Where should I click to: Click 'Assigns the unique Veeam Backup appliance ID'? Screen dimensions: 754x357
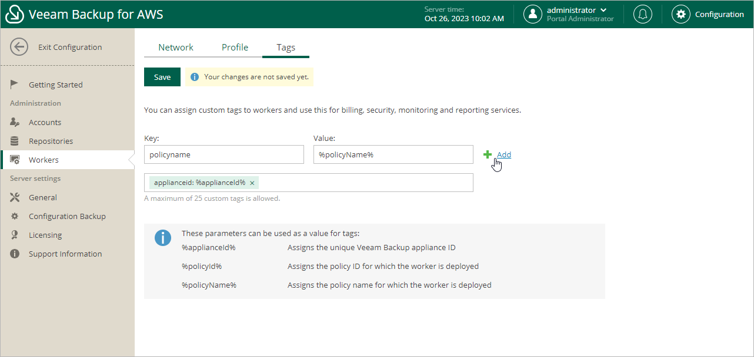(372, 247)
